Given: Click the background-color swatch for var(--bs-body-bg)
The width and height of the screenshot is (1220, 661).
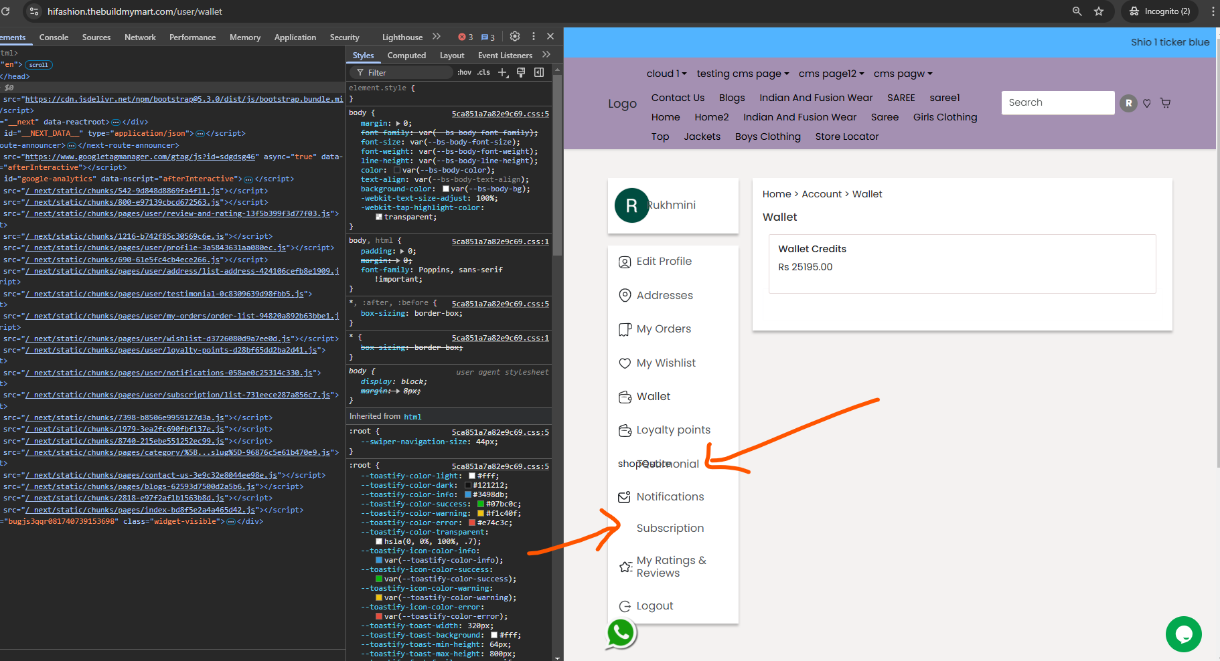Looking at the screenshot, I should pos(446,189).
